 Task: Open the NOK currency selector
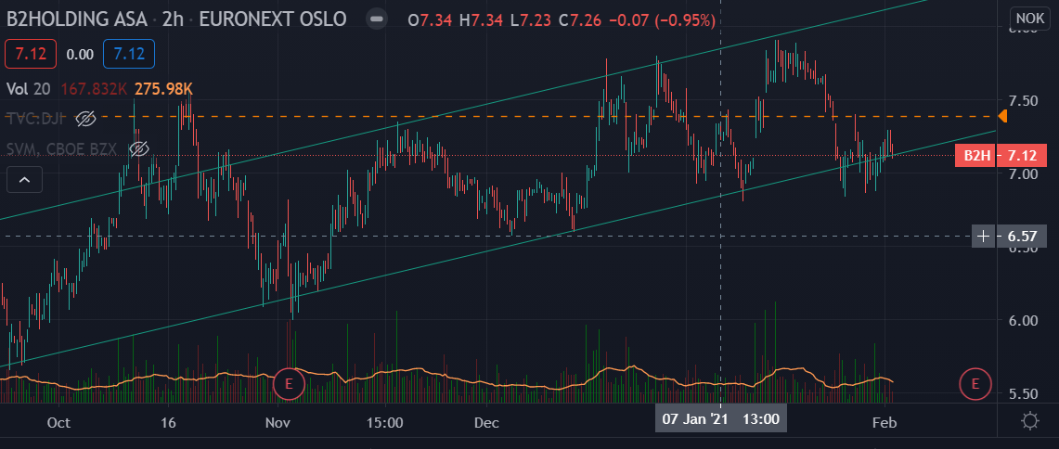pyautogui.click(x=1028, y=19)
